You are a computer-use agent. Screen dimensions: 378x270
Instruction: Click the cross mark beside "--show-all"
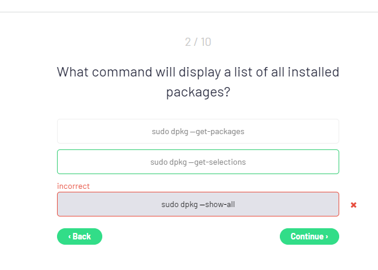(353, 205)
